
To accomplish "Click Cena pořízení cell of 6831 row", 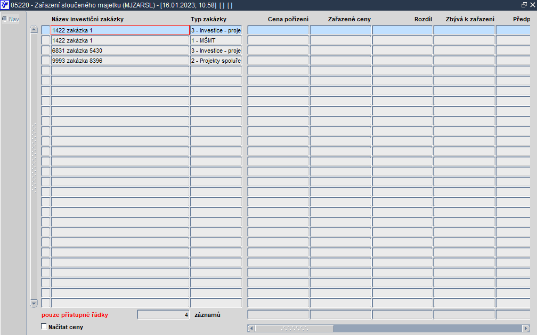I will 278,51.
